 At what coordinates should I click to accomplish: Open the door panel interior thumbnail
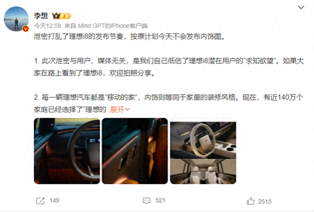click(x=135, y=151)
